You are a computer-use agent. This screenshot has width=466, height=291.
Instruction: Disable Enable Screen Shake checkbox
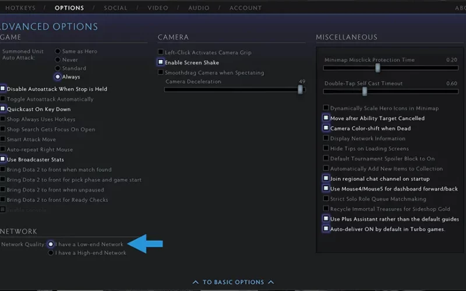tap(161, 62)
